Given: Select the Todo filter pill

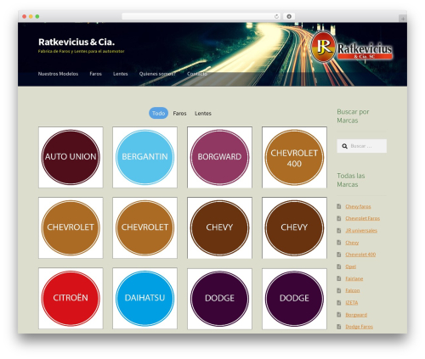Looking at the screenshot, I should point(158,113).
